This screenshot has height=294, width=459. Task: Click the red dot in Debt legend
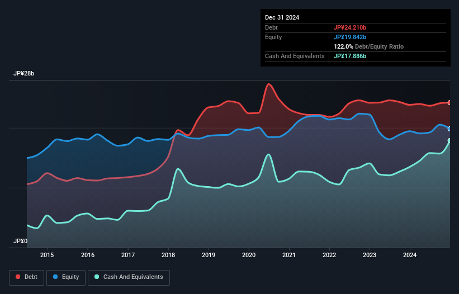coord(18,277)
